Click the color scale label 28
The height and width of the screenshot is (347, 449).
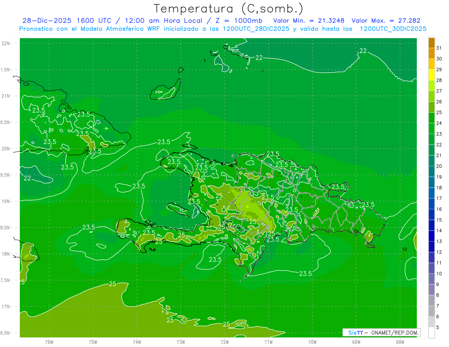pos(439,80)
